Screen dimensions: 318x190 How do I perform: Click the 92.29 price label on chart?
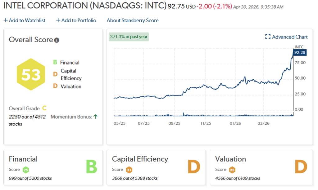coord(300,52)
